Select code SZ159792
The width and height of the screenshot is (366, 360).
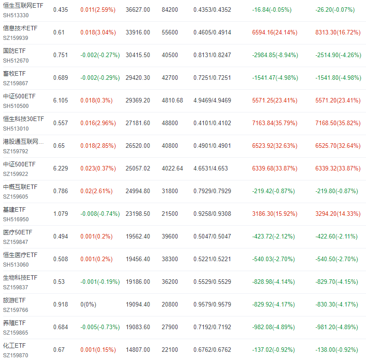tap(16, 151)
